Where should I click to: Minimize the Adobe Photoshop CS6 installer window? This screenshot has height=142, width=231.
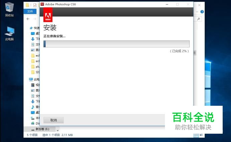click(x=167, y=4)
